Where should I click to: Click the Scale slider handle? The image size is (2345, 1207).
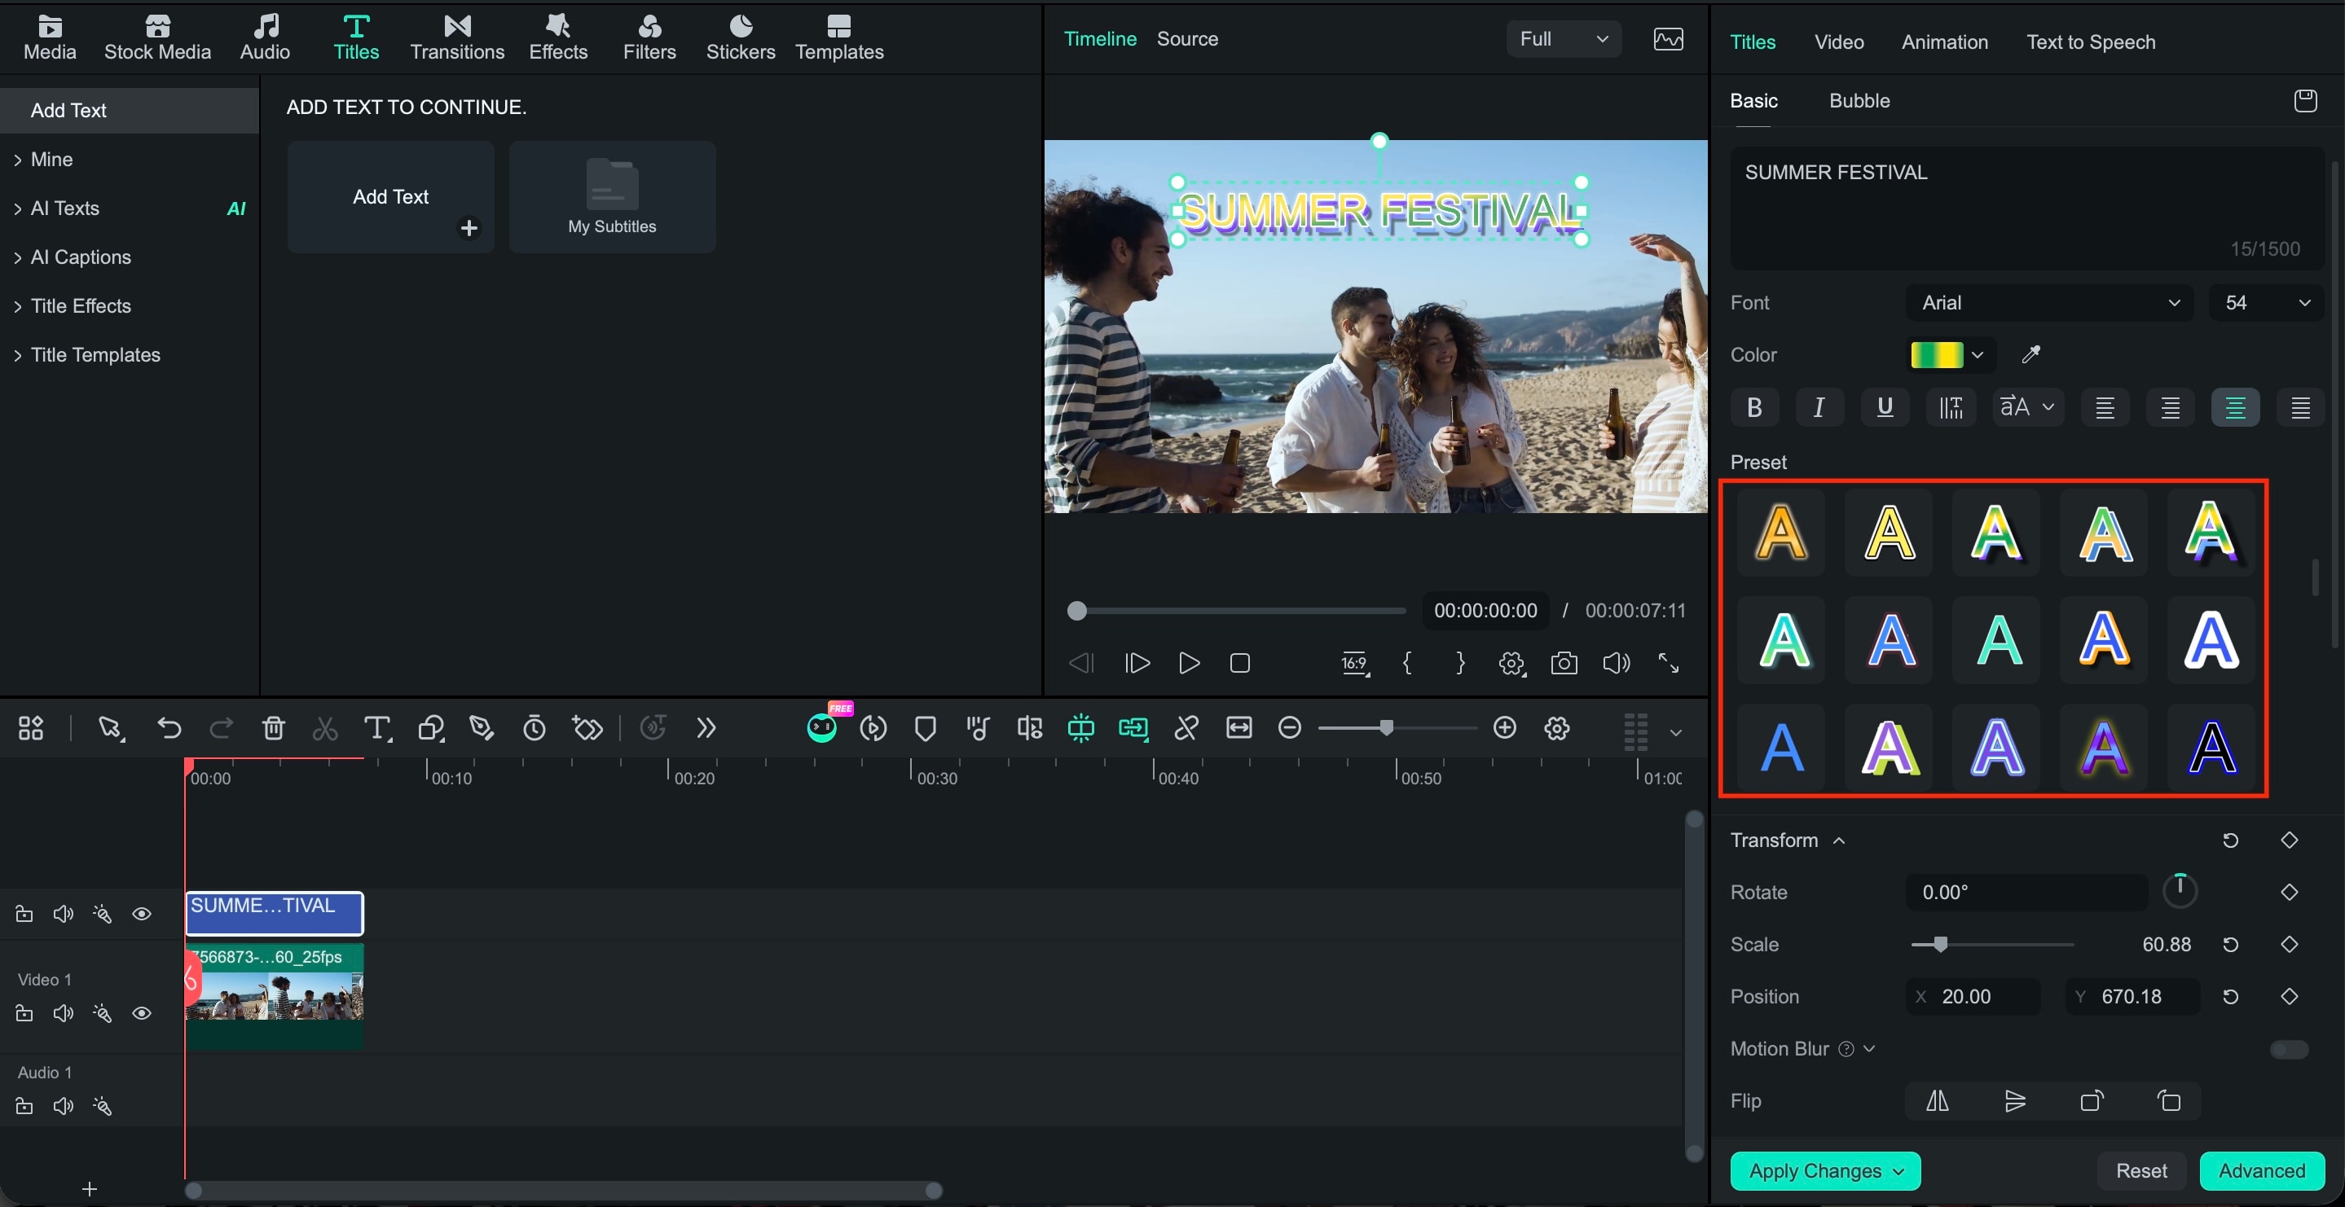click(1940, 945)
